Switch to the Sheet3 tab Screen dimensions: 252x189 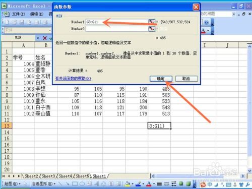[x=48, y=176]
